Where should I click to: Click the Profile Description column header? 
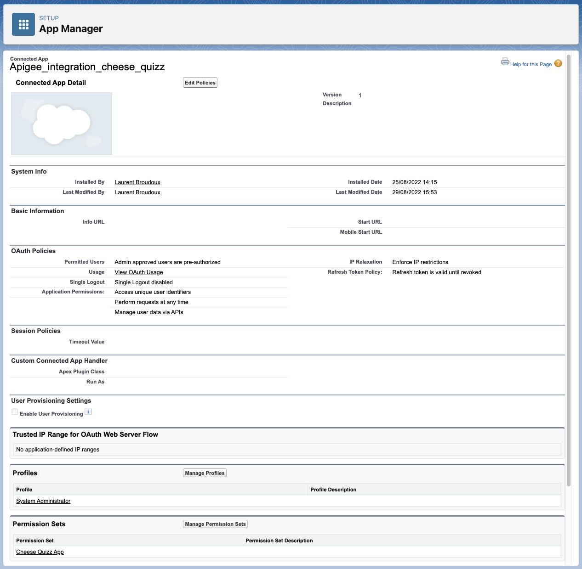click(x=434, y=490)
